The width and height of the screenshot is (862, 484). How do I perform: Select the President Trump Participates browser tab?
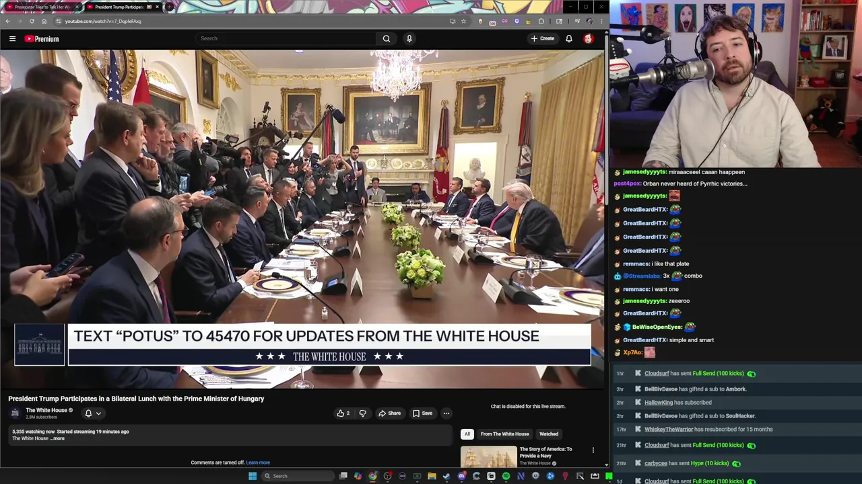click(x=123, y=7)
